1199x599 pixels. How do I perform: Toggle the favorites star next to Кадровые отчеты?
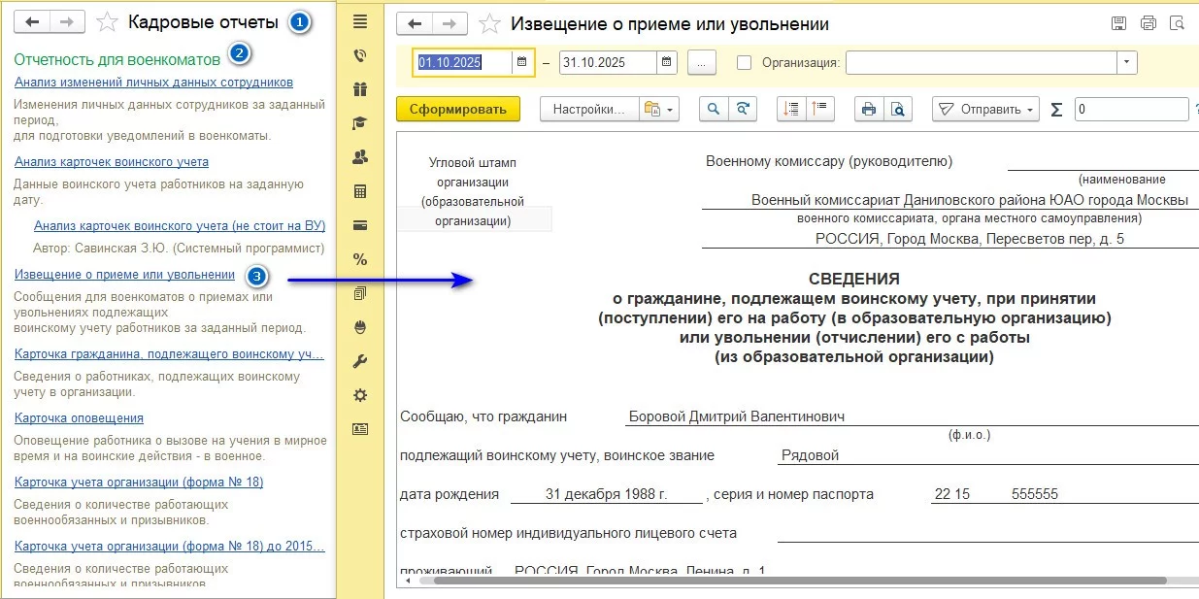pyautogui.click(x=107, y=20)
